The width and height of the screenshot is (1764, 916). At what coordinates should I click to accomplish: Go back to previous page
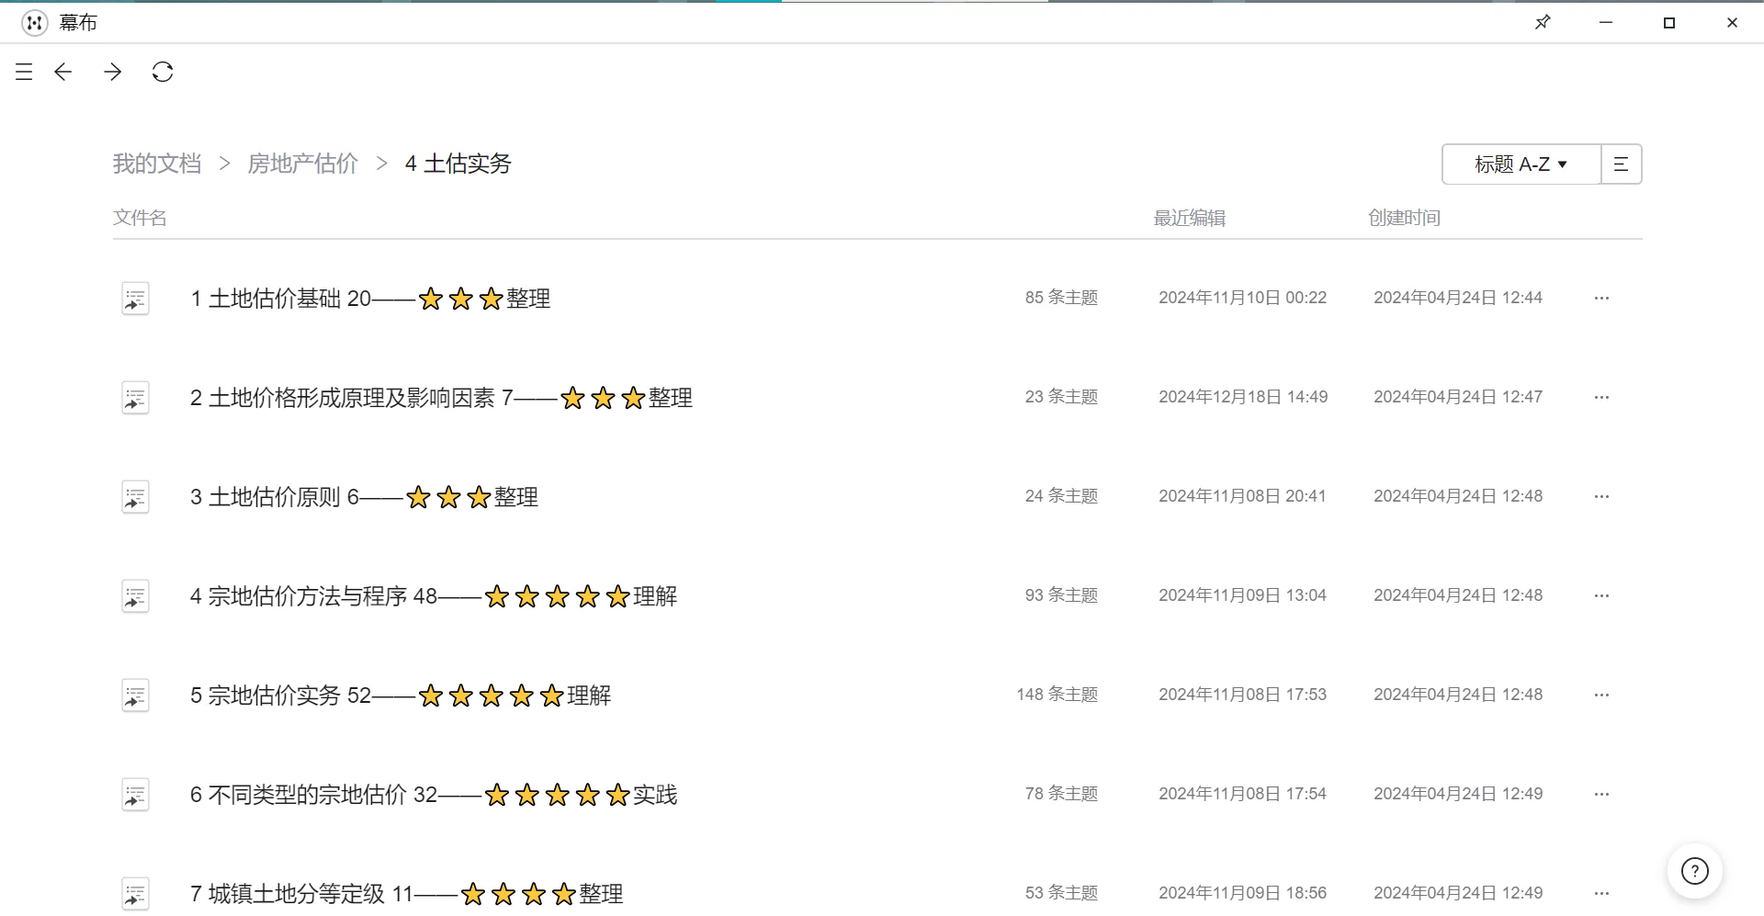[63, 72]
